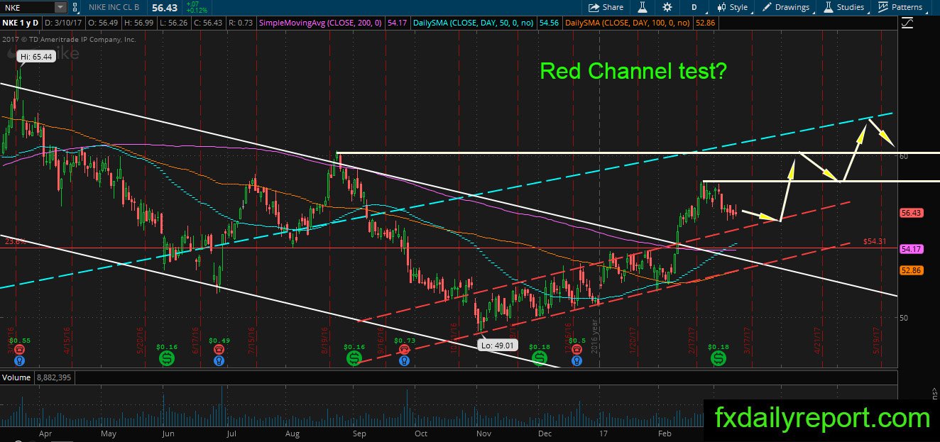This screenshot has height=442, width=940.
Task: Click the SimpleMovingAvg (CLOSE, 200, 0) study label
Action: (321, 23)
